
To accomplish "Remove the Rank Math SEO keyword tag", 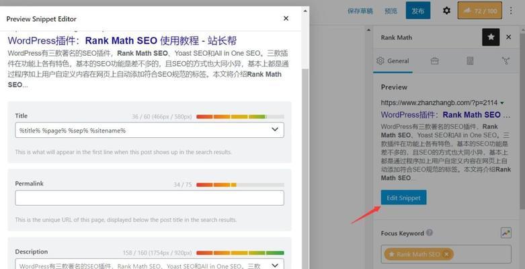I will (x=446, y=254).
